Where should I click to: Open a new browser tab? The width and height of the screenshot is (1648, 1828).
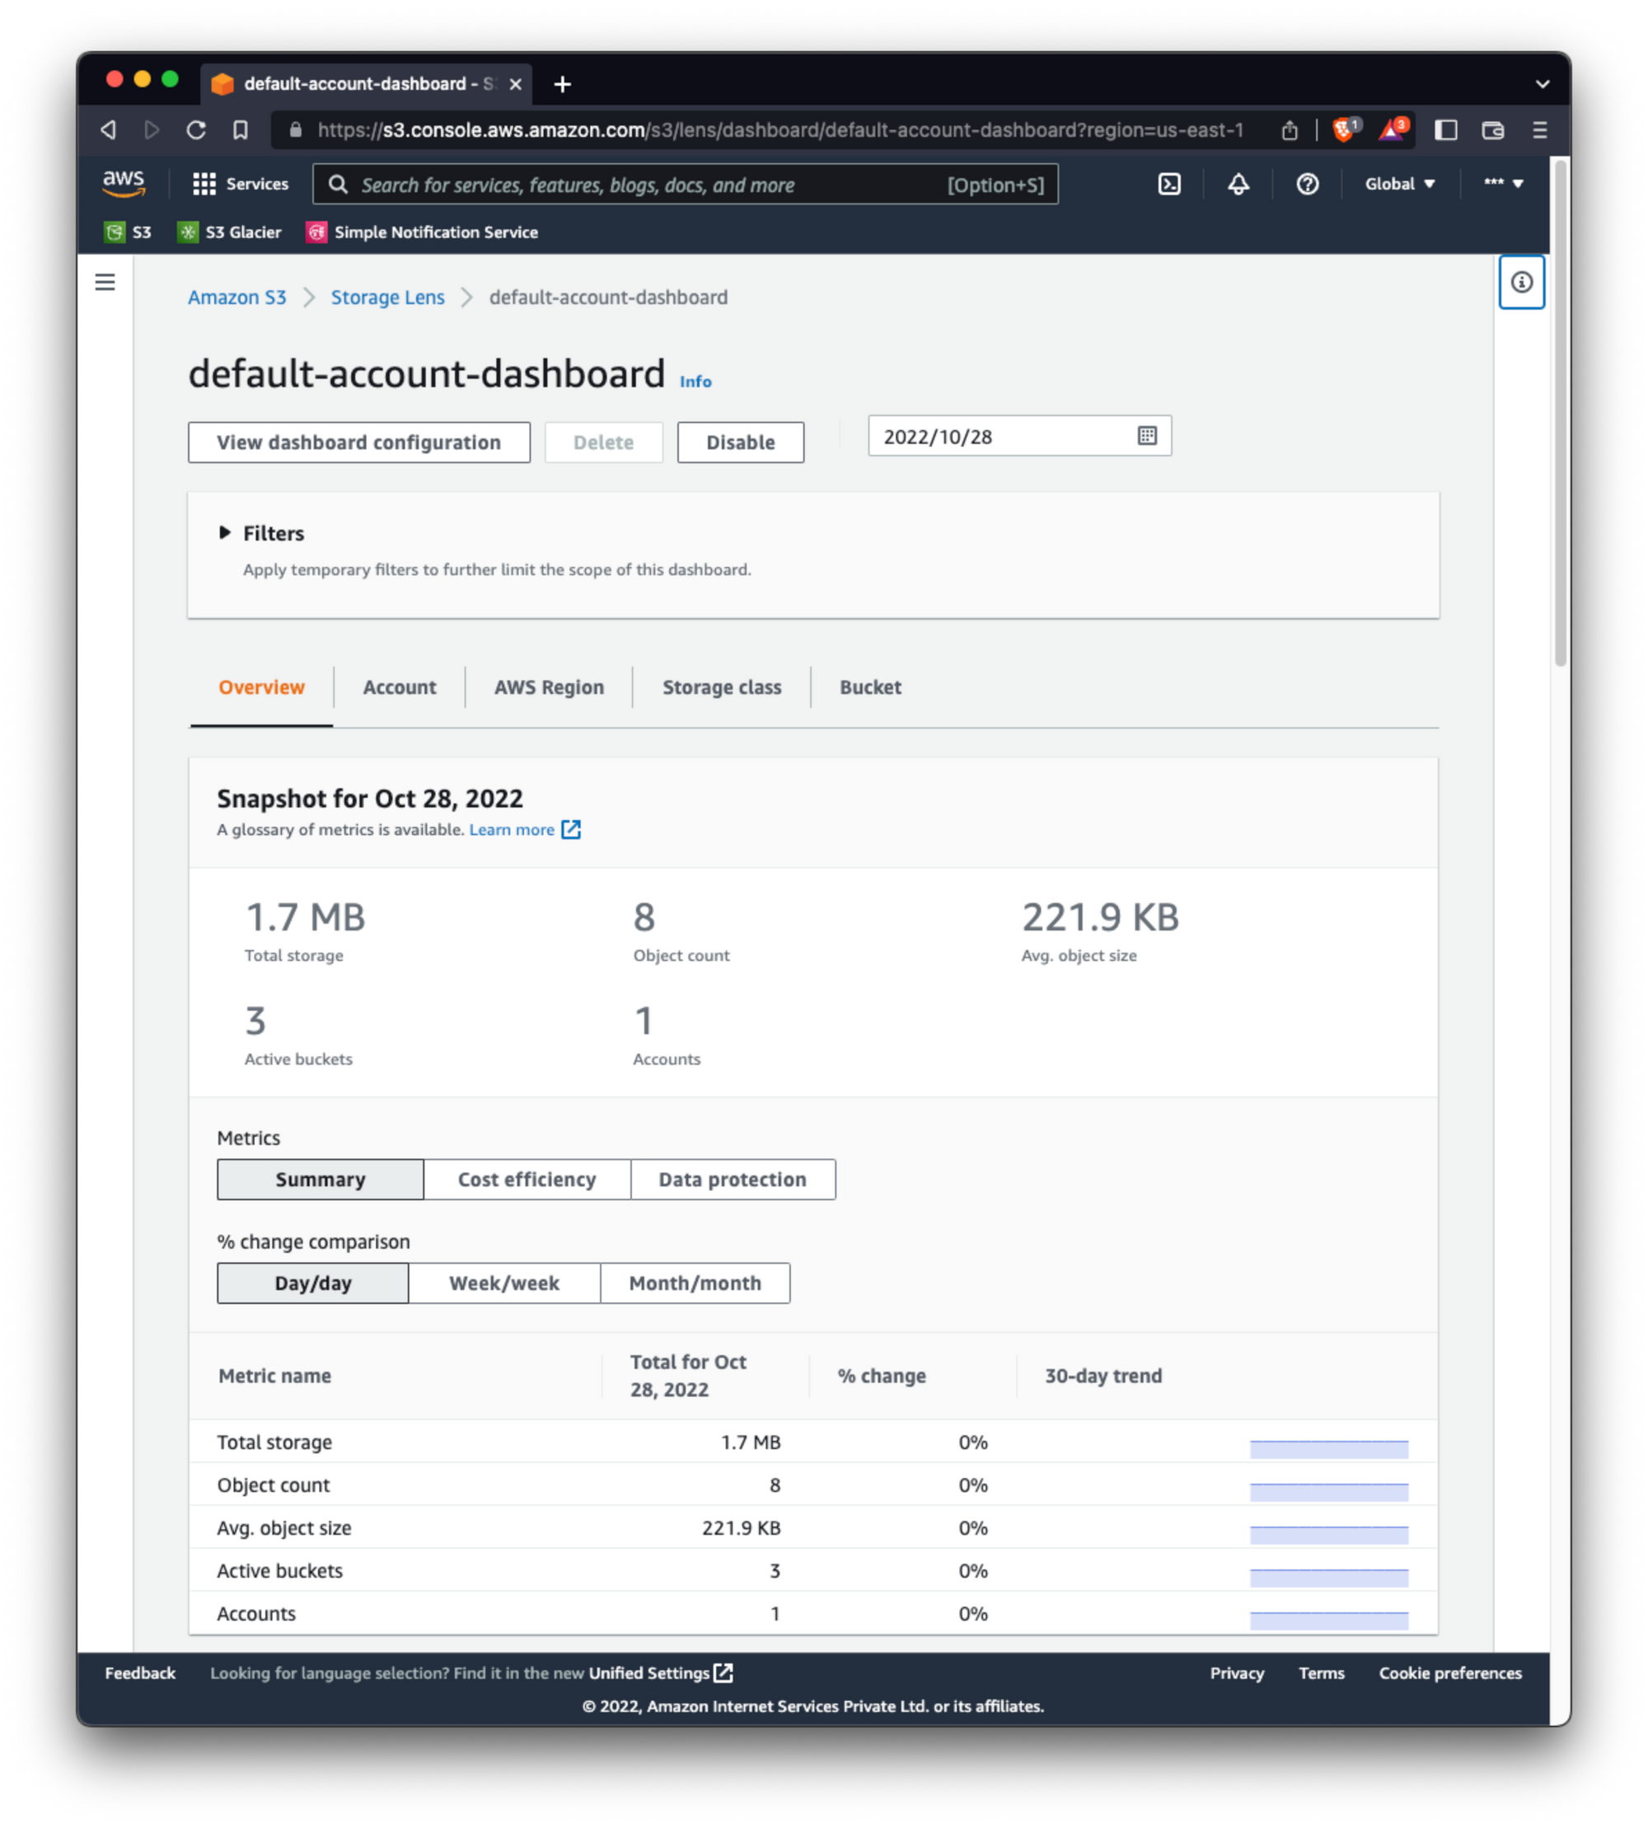click(562, 84)
